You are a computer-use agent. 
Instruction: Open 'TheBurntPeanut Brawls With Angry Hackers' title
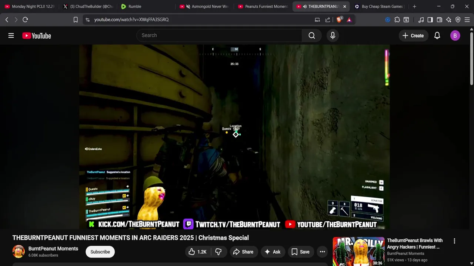(x=415, y=243)
